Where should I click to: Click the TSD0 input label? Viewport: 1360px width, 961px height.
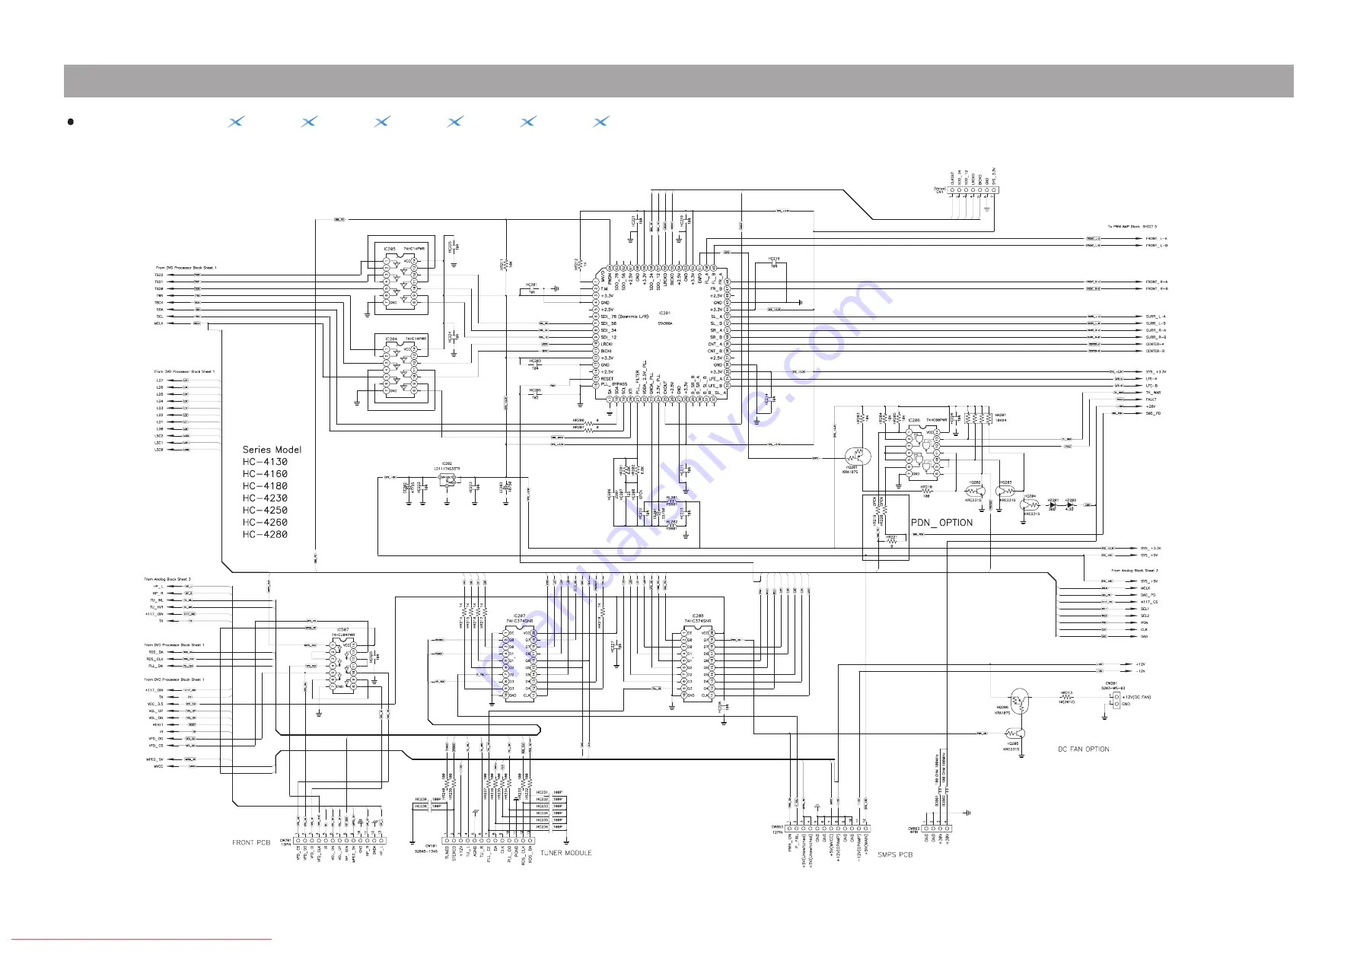[x=159, y=289]
